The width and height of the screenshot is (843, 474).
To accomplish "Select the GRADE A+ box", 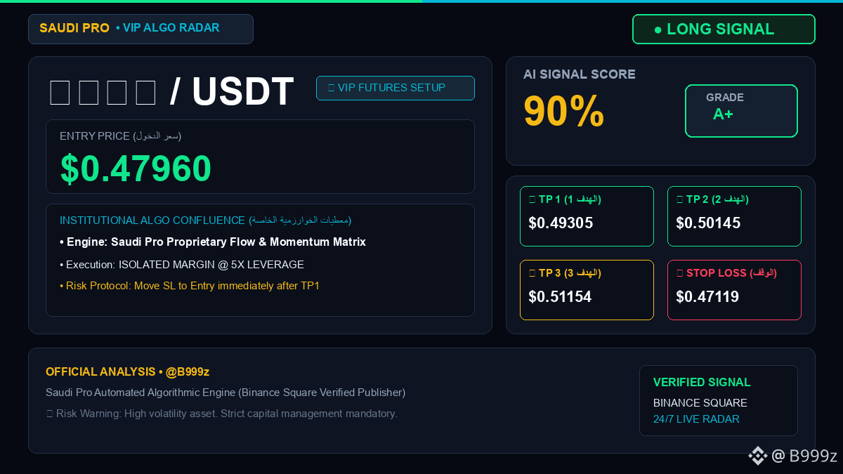I will (741, 110).
